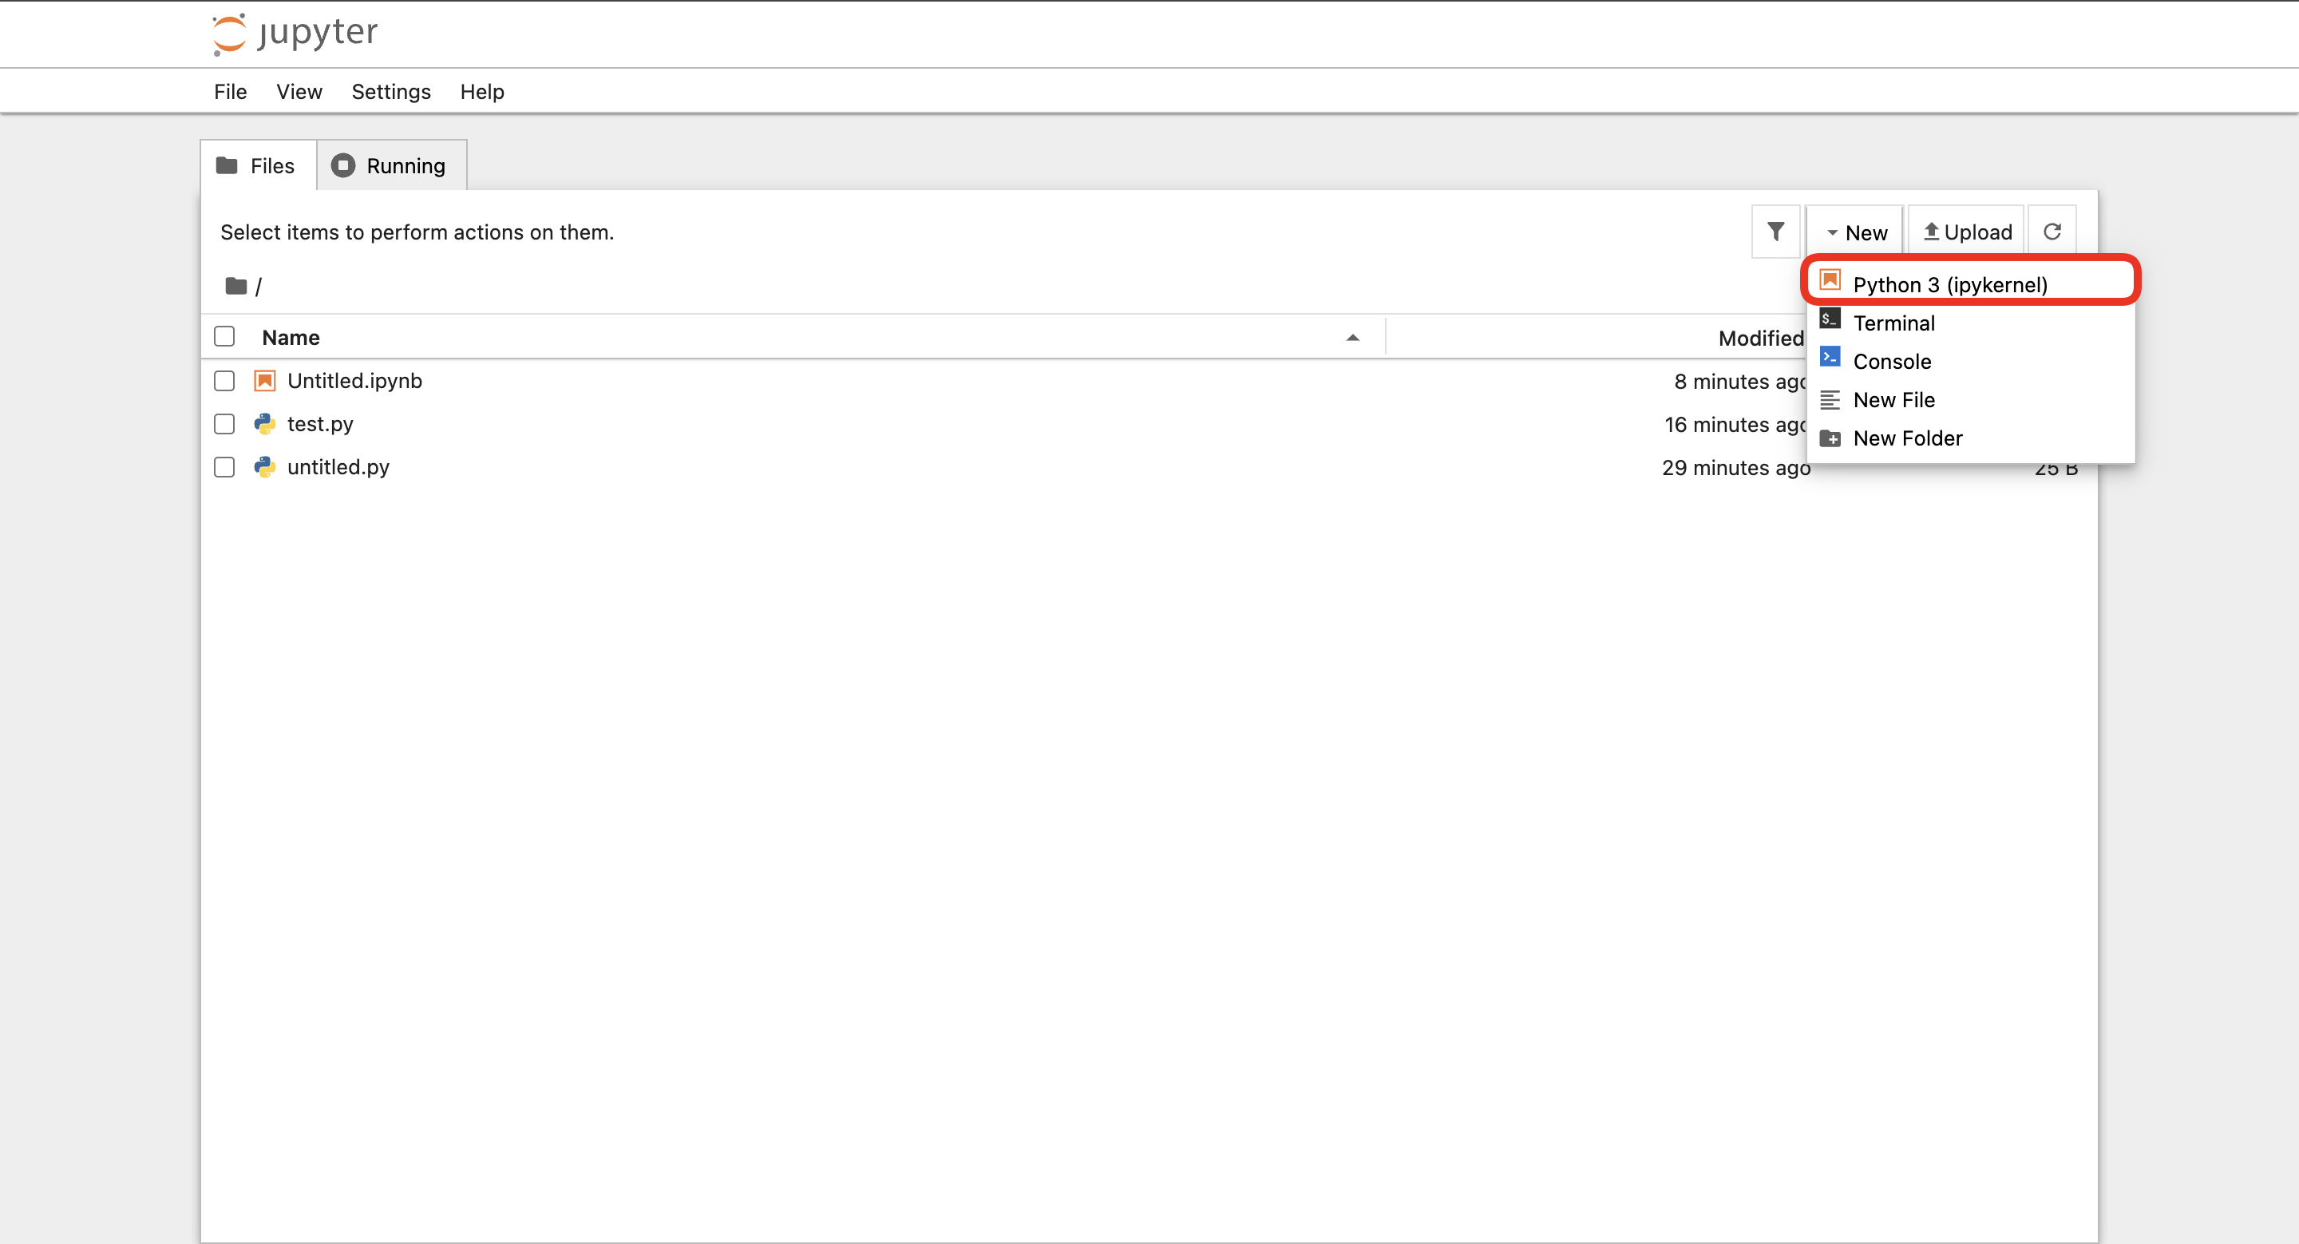
Task: Click the Terminal icon in New menu
Action: click(x=1830, y=319)
